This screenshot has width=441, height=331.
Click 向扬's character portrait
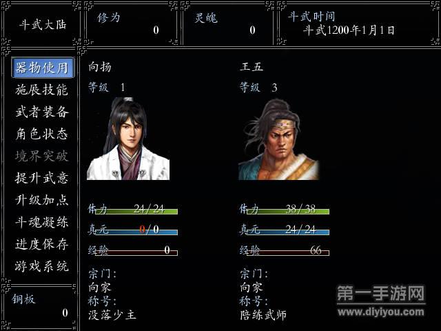pos(128,139)
